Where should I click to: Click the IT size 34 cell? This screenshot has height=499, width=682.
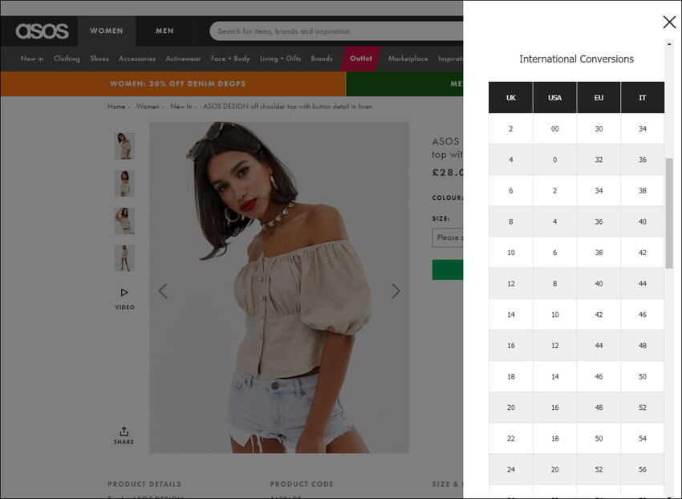[643, 129]
